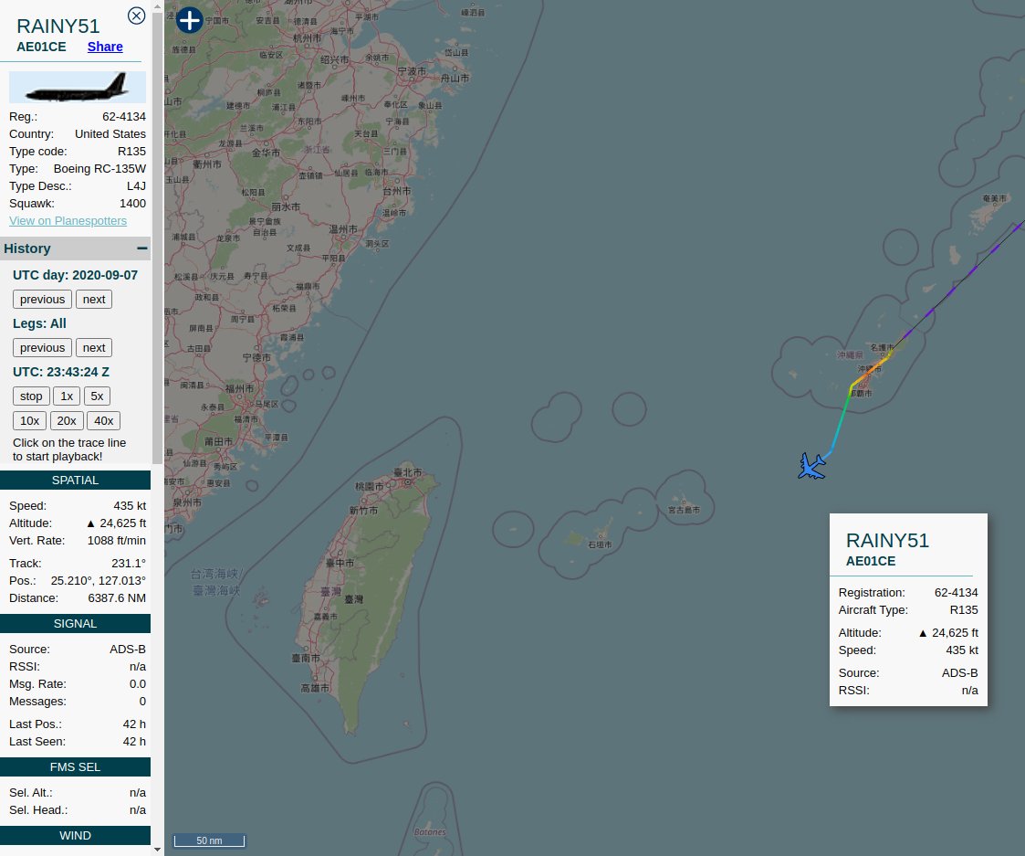The image size is (1025, 856).
Task: Click the SPATIAL section header
Action: pyautogui.click(x=75, y=480)
